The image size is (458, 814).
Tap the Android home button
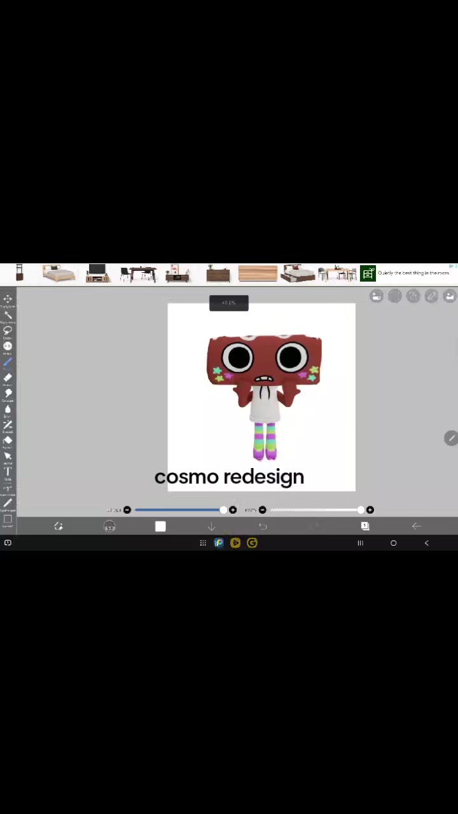393,543
